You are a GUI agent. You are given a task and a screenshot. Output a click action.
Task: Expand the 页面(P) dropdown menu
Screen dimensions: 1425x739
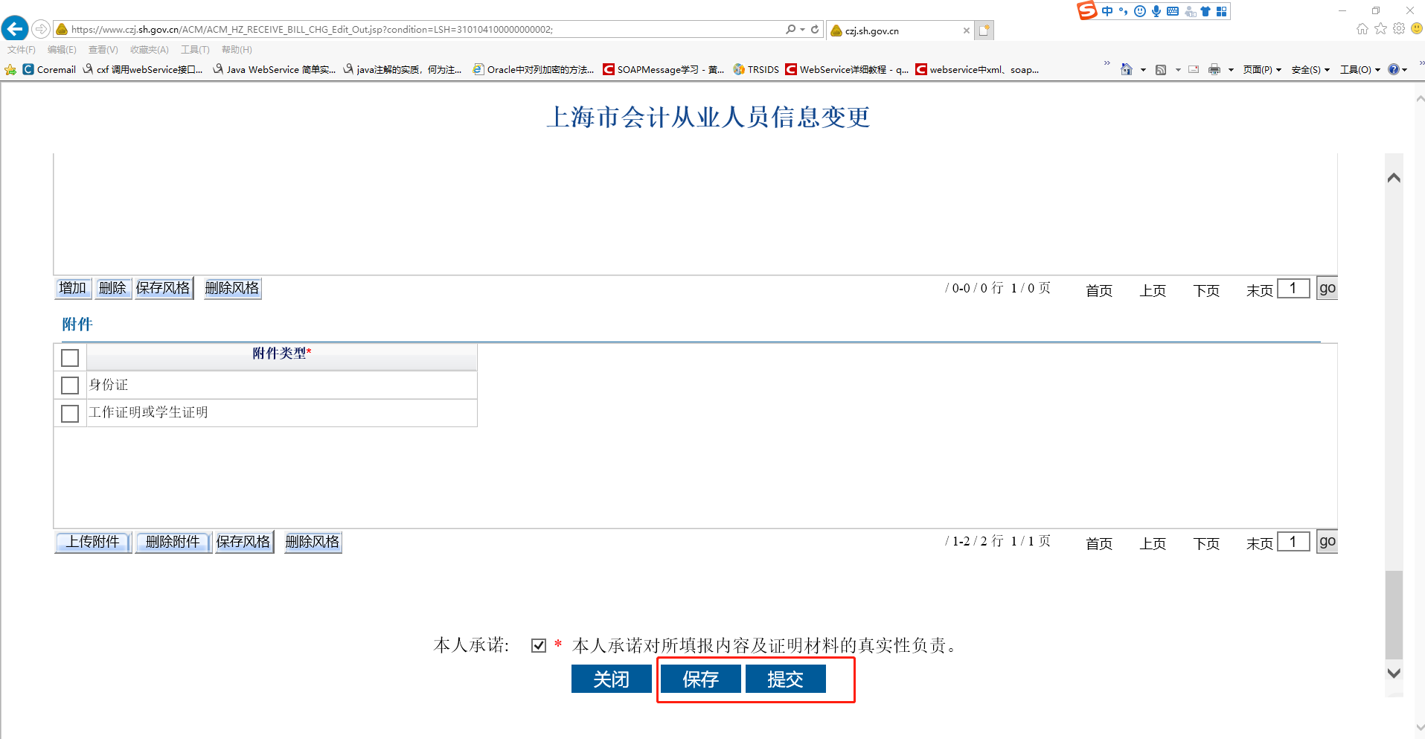1262,69
